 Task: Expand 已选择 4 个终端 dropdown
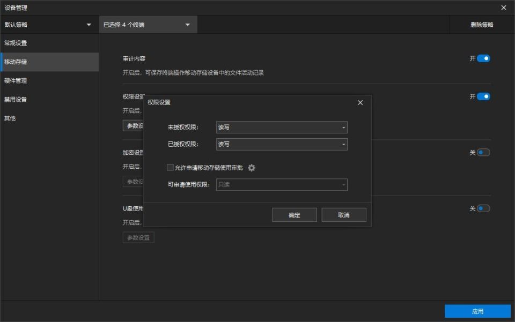click(x=148, y=25)
